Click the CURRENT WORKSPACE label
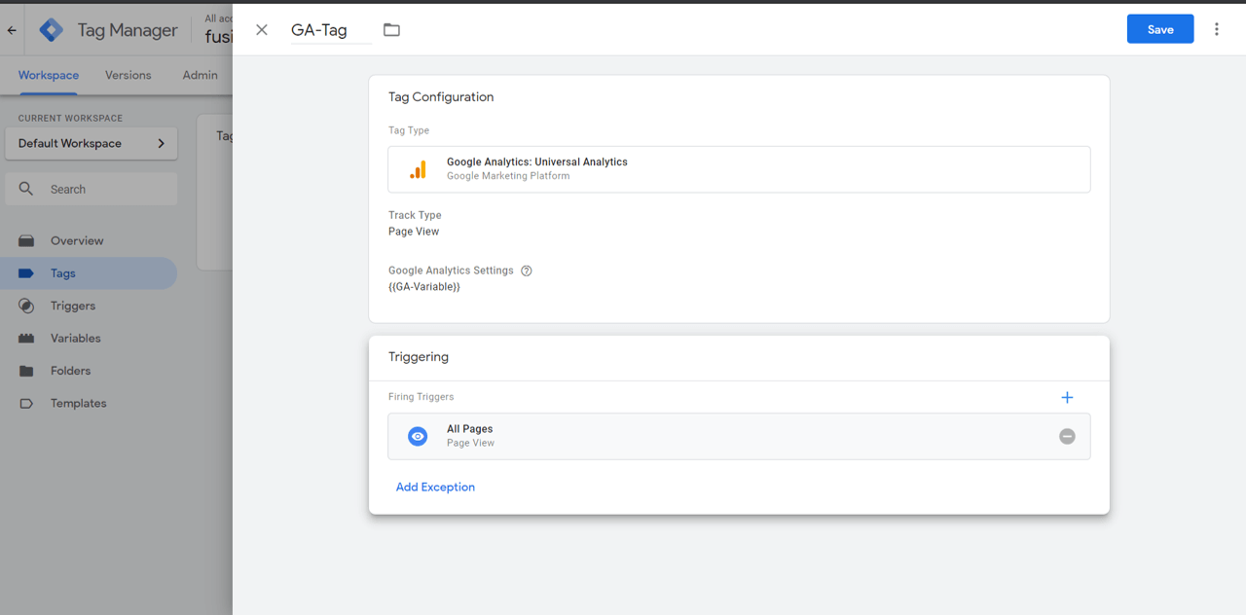The width and height of the screenshot is (1246, 615). tap(71, 119)
